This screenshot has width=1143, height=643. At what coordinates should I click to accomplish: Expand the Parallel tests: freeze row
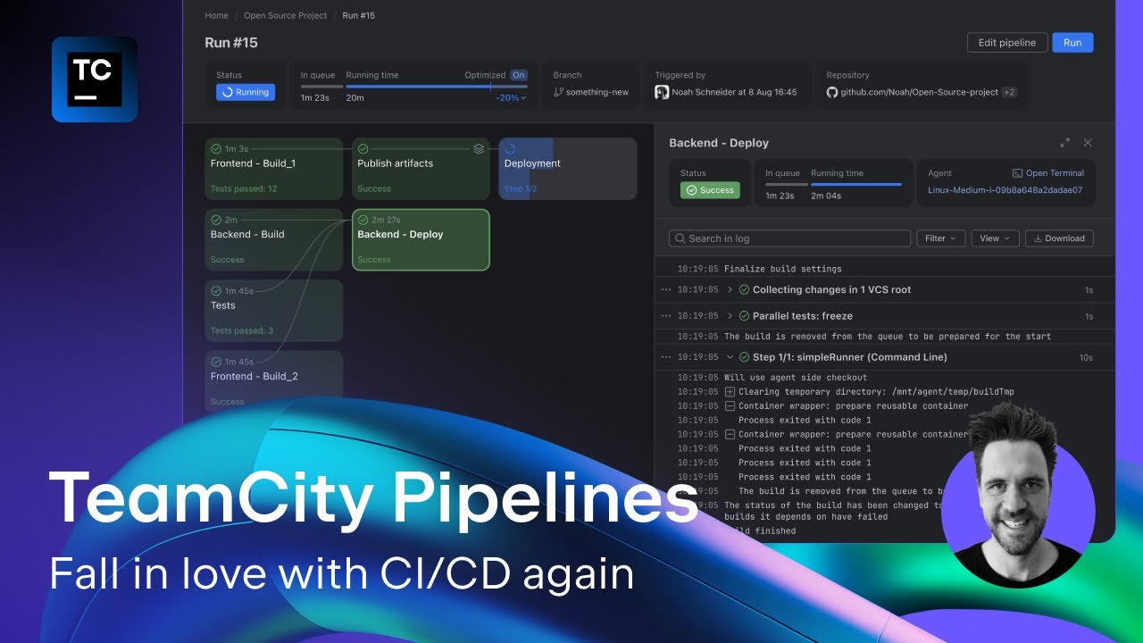[x=730, y=316]
